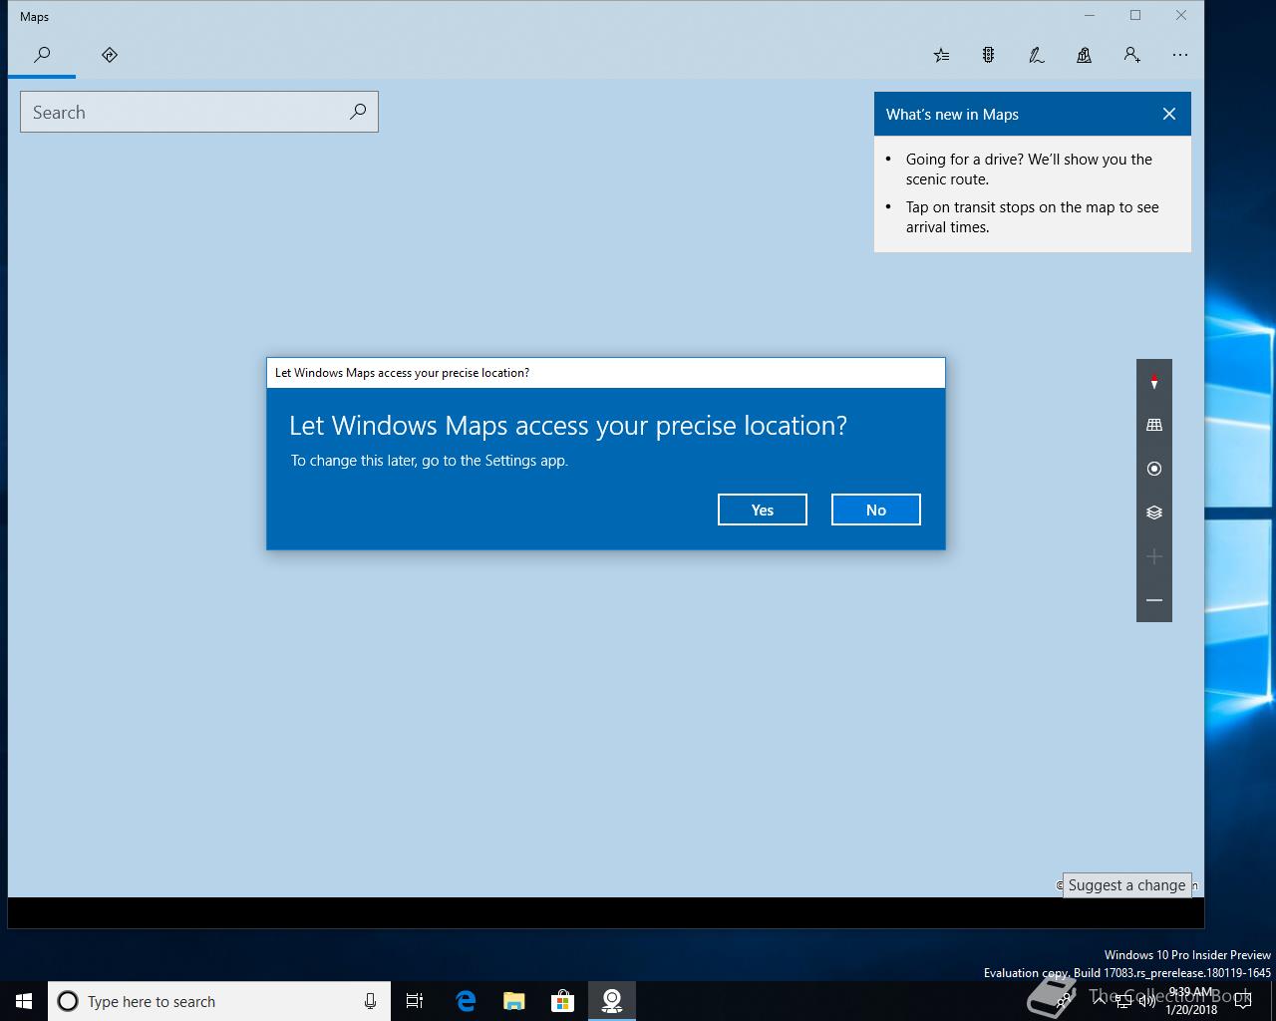The image size is (1276, 1021).
Task: Open the Search tab in Maps
Action: [x=42, y=55]
